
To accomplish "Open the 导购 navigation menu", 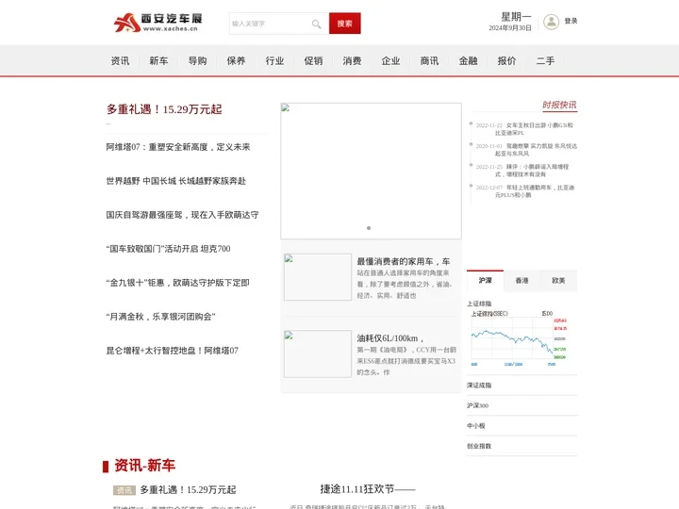I will pos(197,61).
